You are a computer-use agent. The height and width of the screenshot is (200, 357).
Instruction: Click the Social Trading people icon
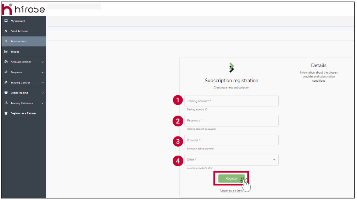(x=6, y=93)
